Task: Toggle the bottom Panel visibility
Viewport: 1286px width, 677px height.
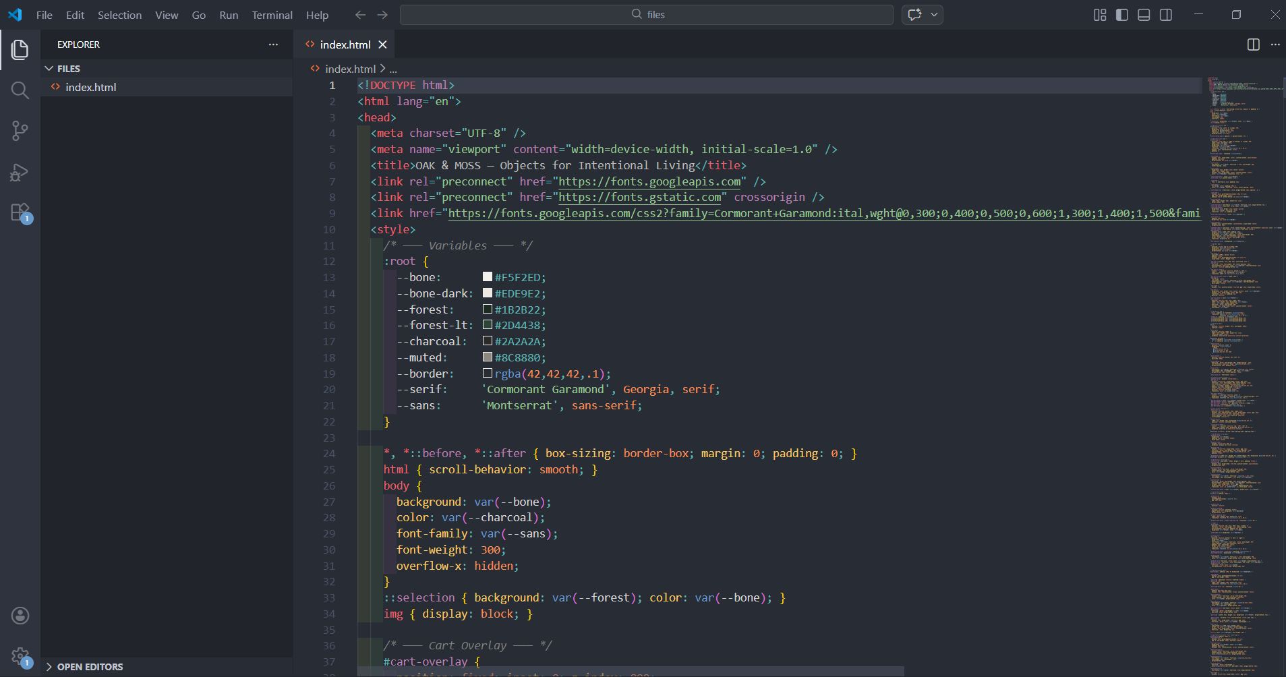Action: coord(1144,15)
